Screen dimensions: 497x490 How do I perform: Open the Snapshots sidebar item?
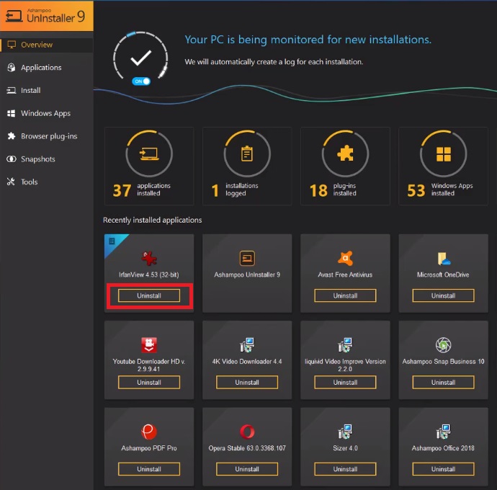(37, 159)
